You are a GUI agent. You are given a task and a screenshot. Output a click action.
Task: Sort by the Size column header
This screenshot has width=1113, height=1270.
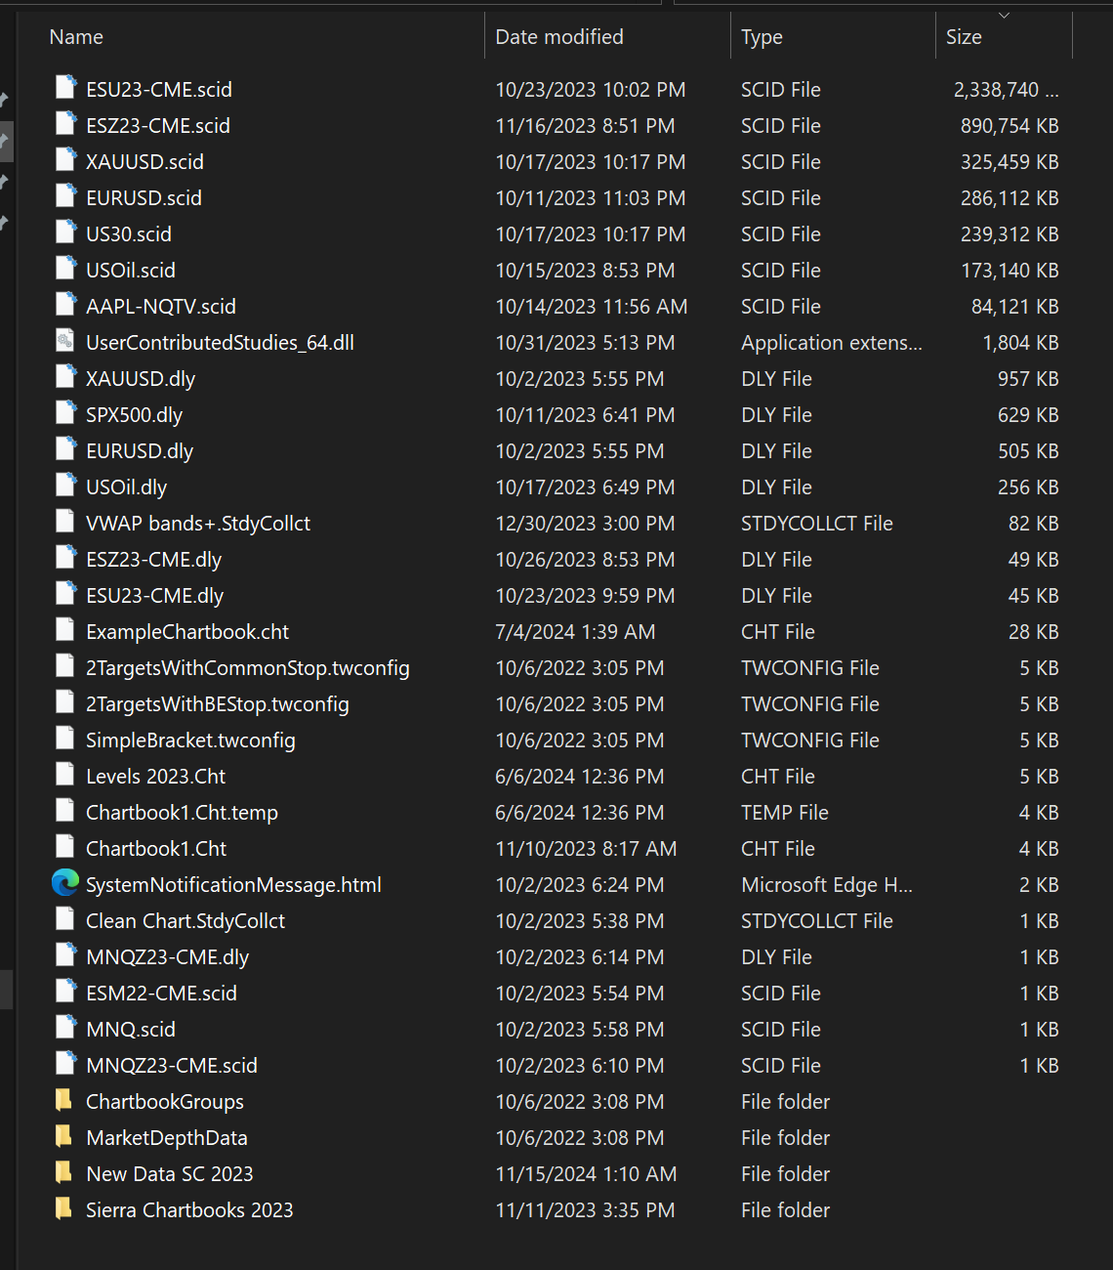pyautogui.click(x=964, y=37)
